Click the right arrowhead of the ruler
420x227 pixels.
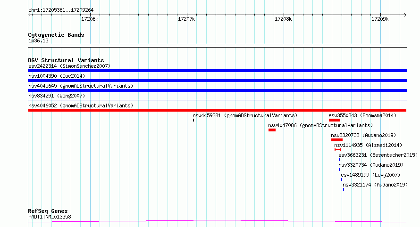[405, 15]
